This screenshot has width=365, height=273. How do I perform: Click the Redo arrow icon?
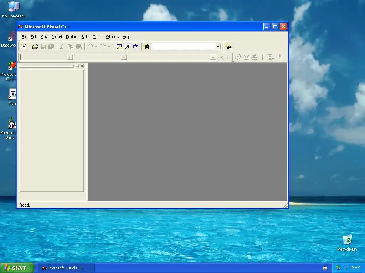(103, 47)
